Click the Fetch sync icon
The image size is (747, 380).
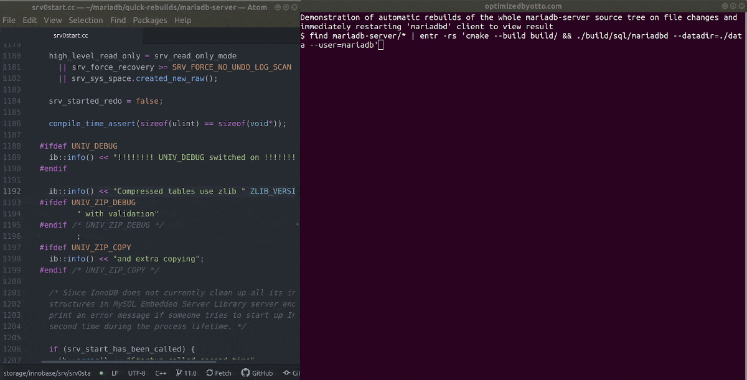tap(209, 373)
